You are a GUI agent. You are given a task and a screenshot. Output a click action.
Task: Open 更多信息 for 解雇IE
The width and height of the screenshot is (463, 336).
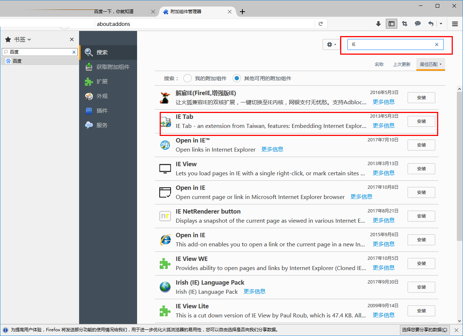384,102
